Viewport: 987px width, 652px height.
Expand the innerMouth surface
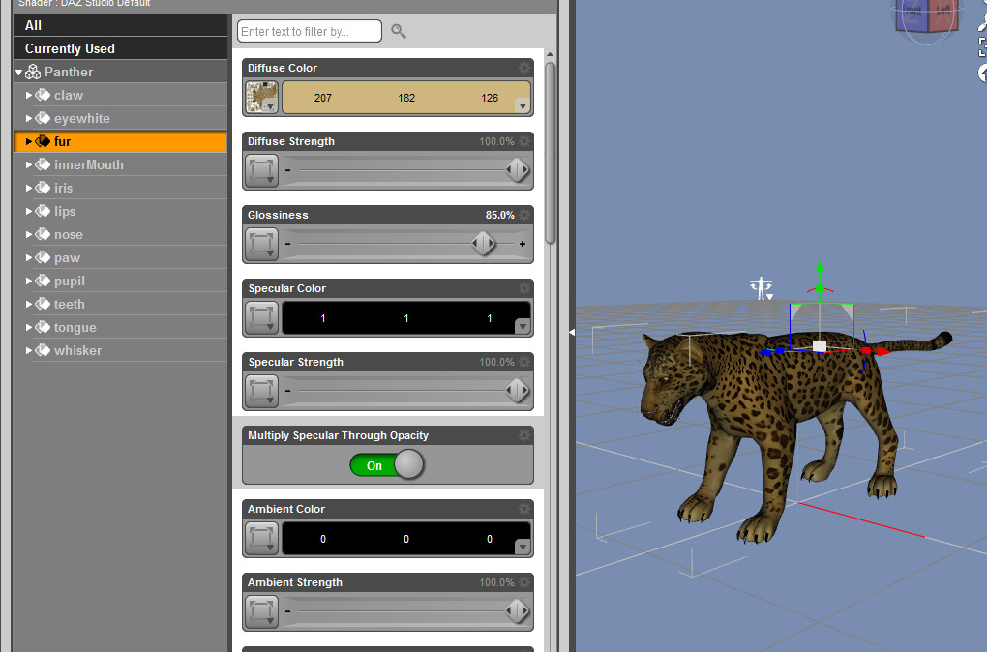coord(28,164)
